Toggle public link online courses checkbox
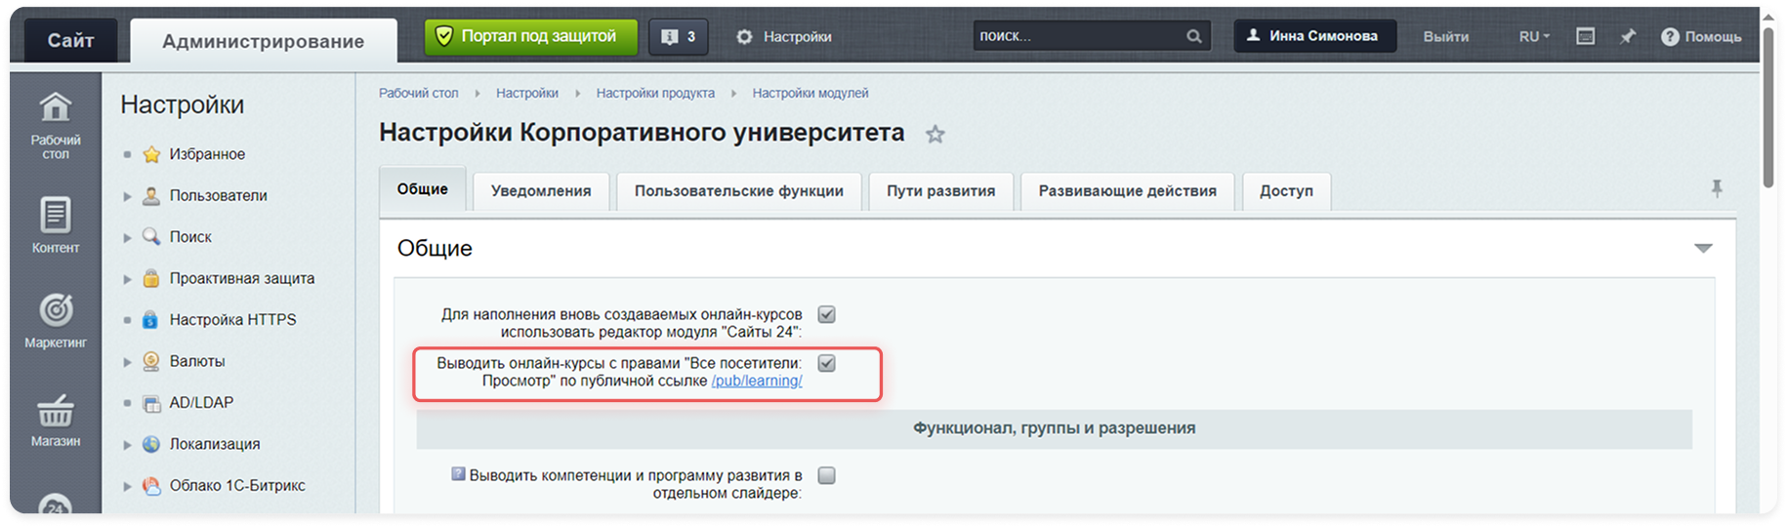 [x=826, y=363]
